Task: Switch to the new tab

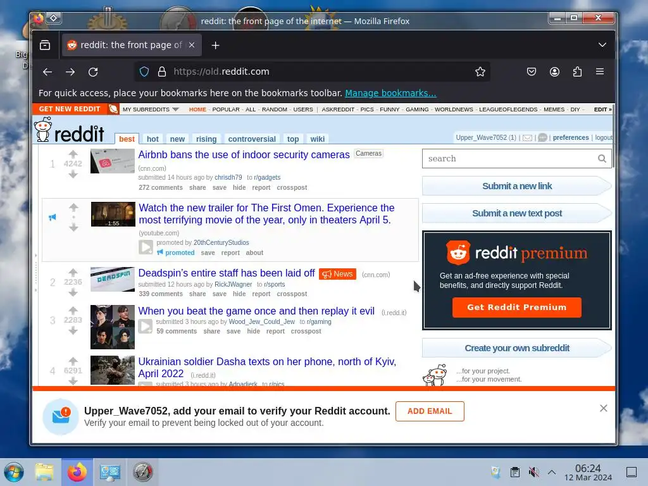Action: [177, 139]
